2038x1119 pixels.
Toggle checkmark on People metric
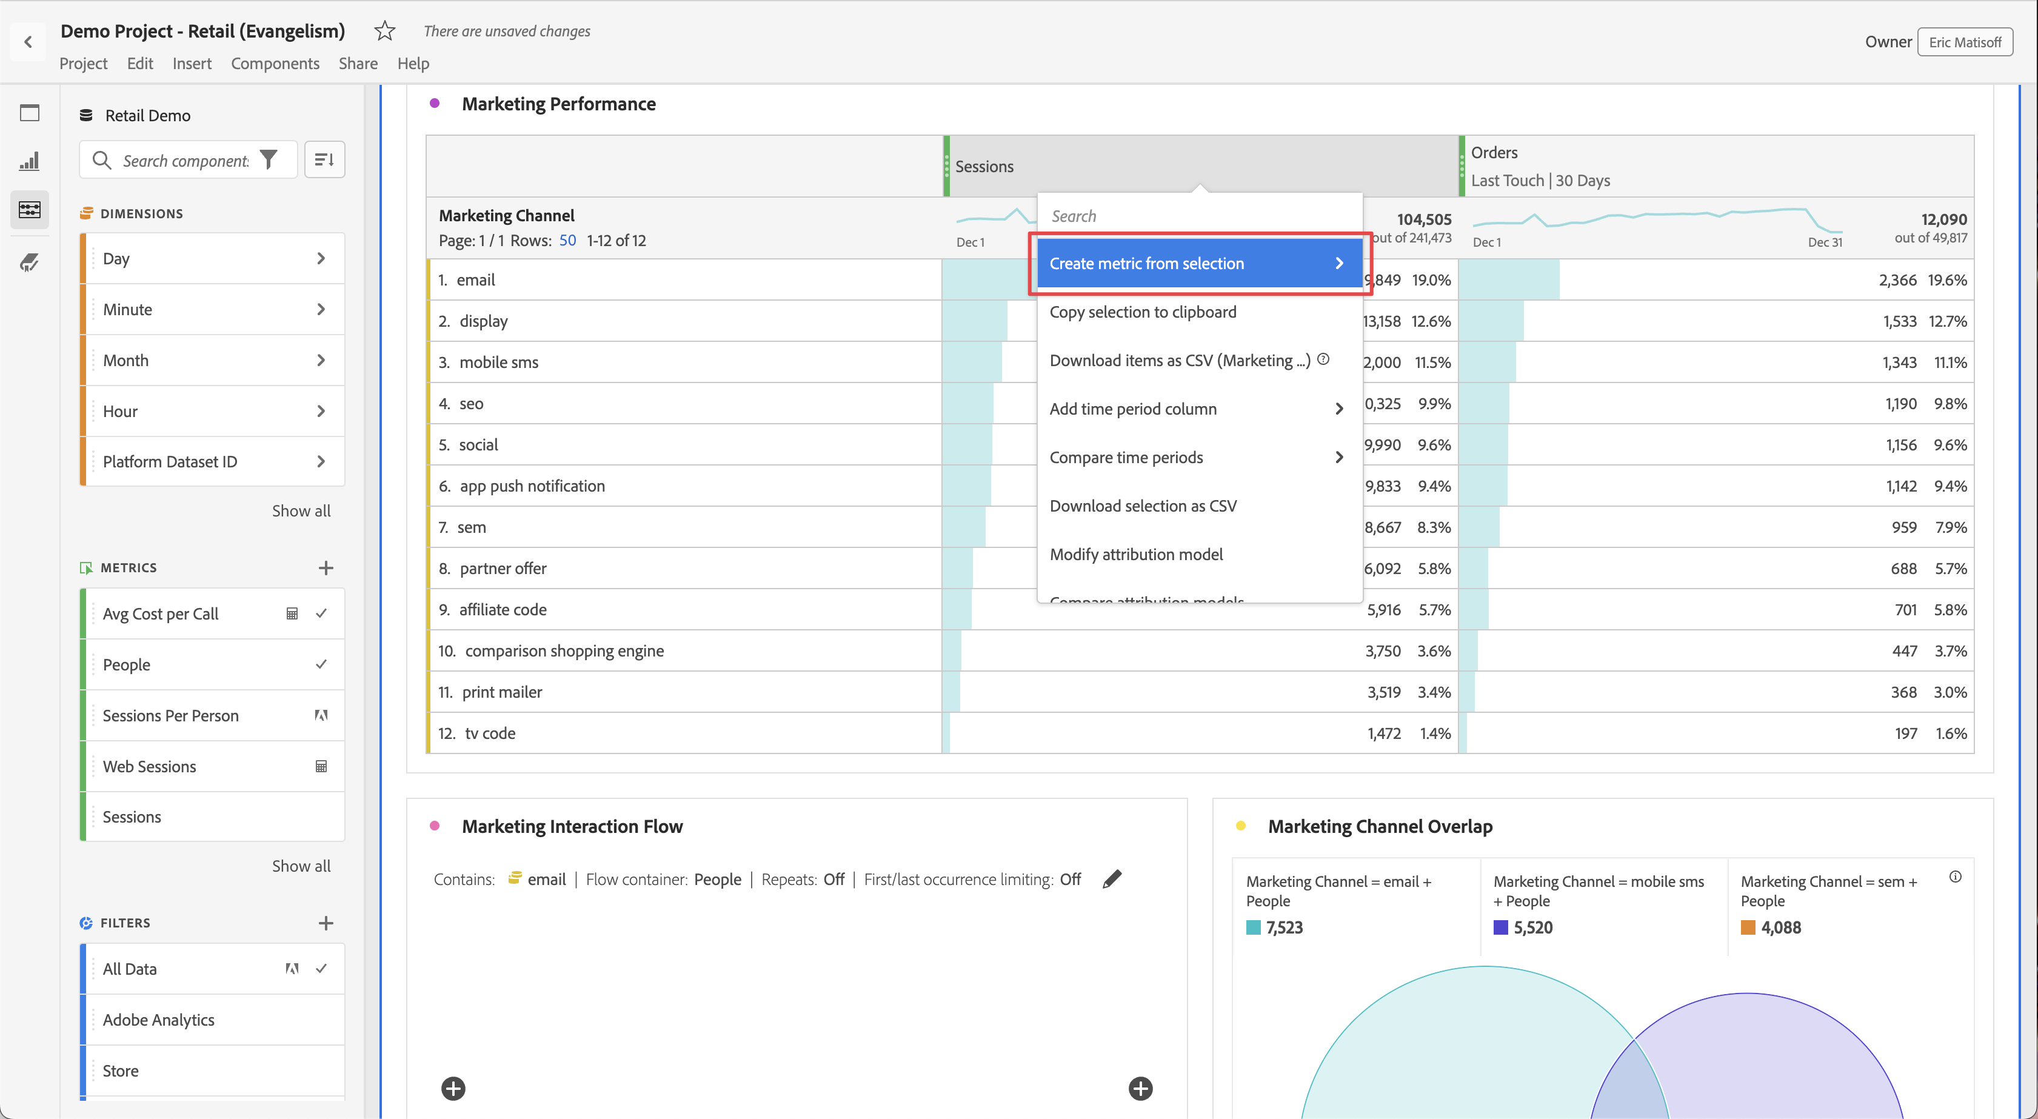tap(321, 665)
